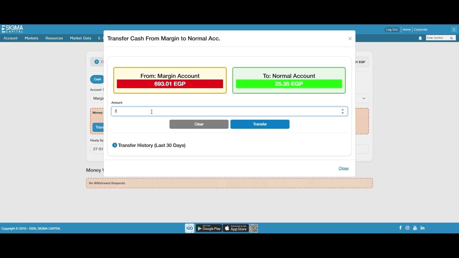The image size is (459, 258).
Task: Click the Close link in dialog footer
Action: click(x=344, y=168)
